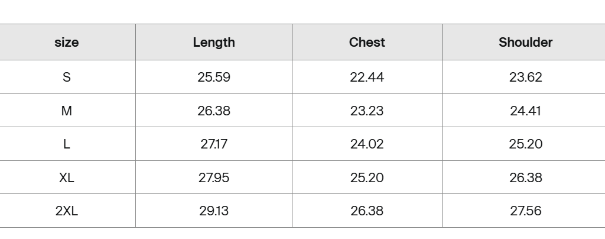Click the Length column header
This screenshot has height=239, width=605.
click(214, 43)
